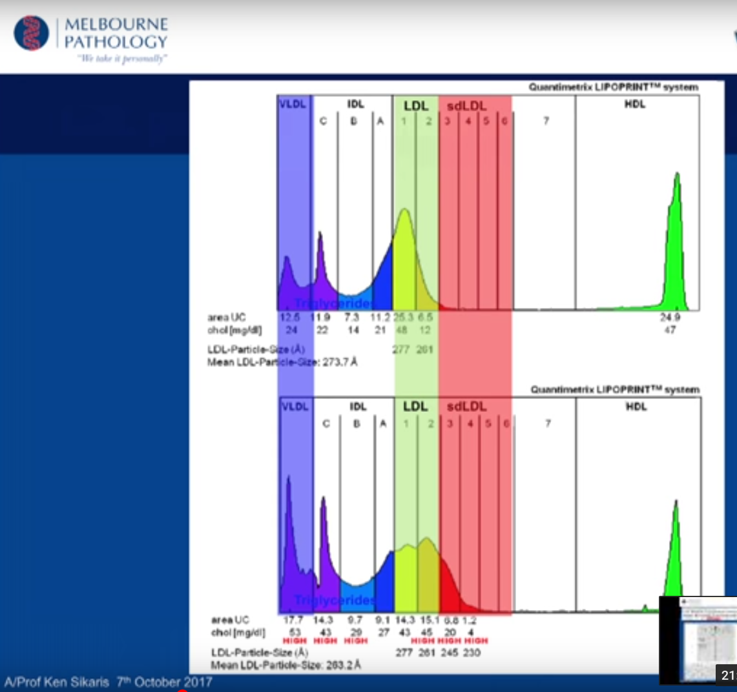Click the cholesterol value 27

384,633
